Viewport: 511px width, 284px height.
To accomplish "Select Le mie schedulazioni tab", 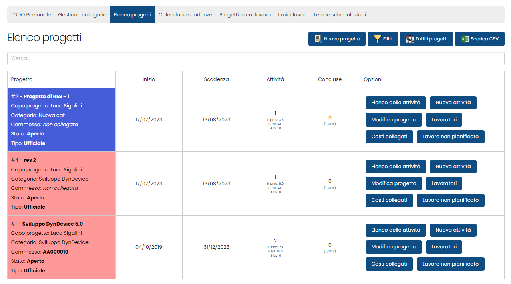I will 340,15.
